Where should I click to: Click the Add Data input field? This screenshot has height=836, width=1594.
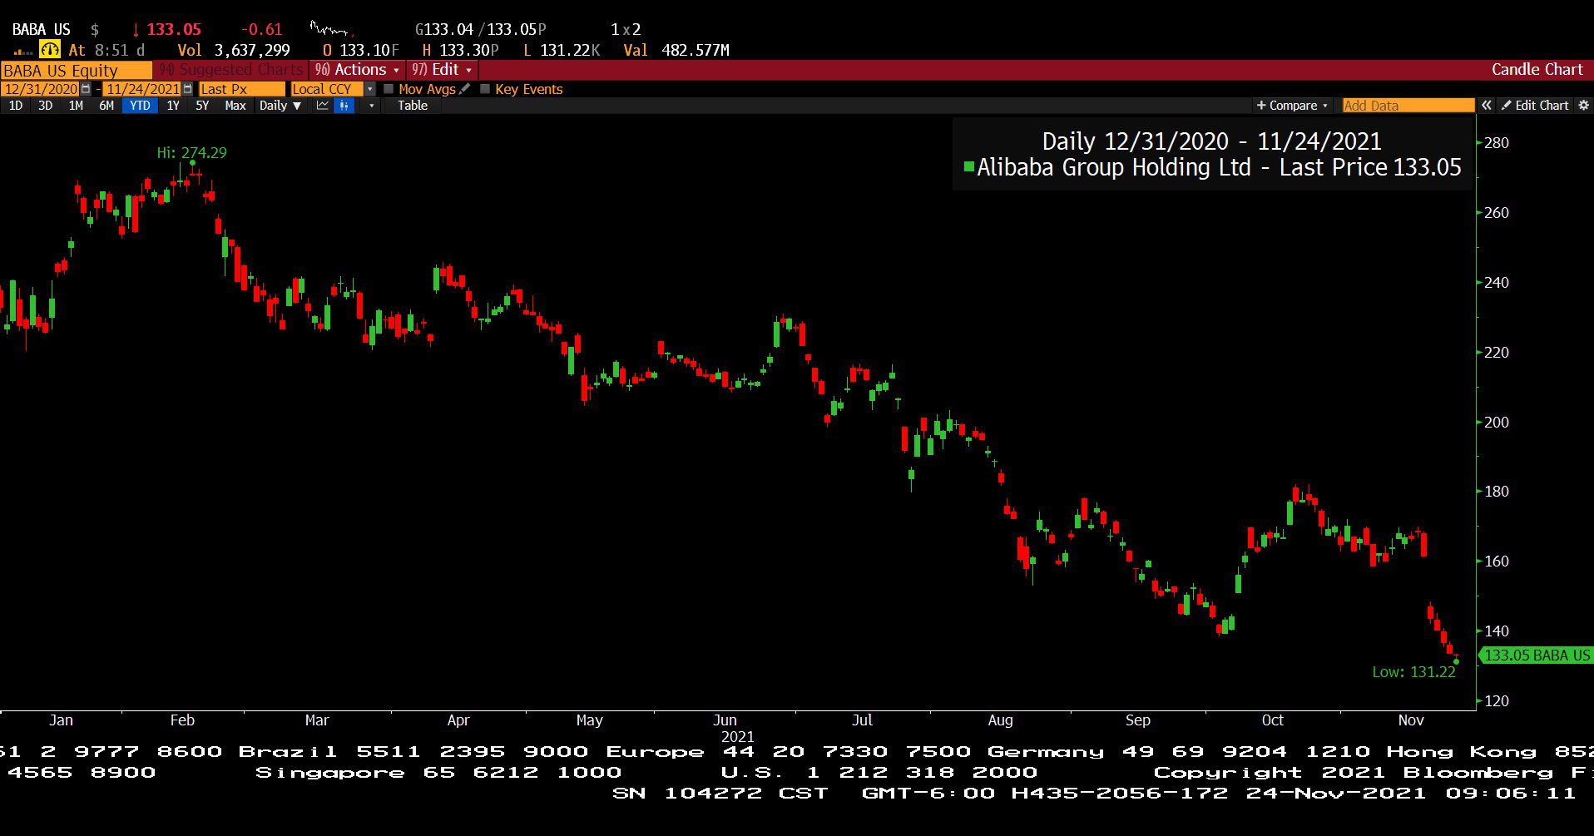(x=1408, y=106)
